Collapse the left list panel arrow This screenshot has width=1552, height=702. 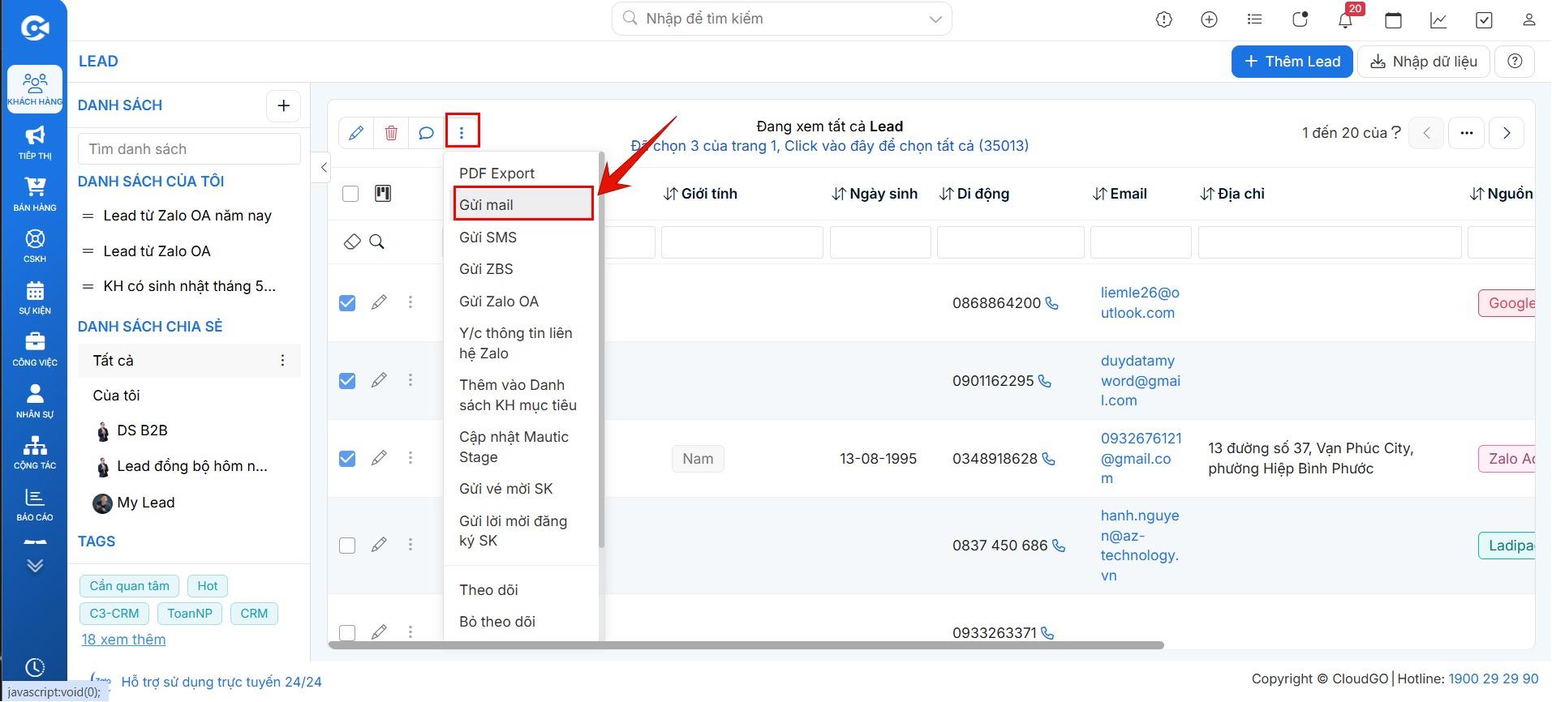point(323,168)
